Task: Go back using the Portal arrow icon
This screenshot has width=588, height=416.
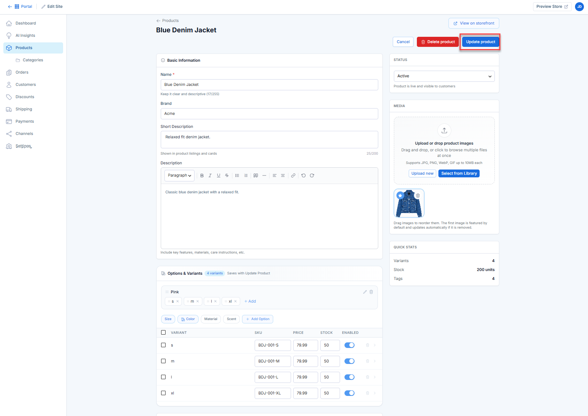Action: [10, 7]
